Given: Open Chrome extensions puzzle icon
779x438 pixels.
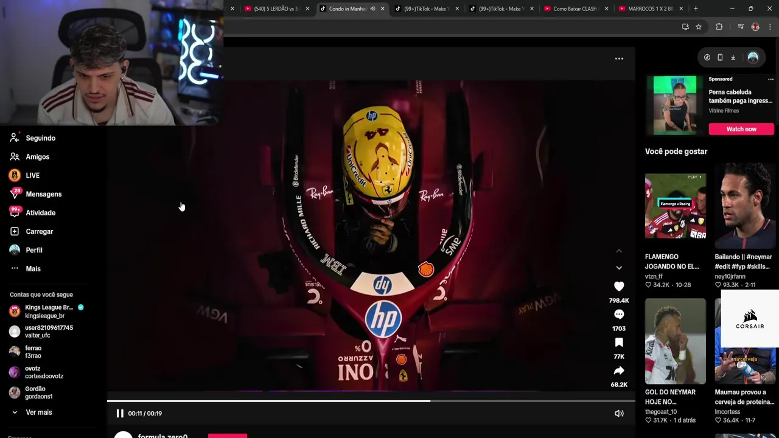Looking at the screenshot, I should [719, 27].
